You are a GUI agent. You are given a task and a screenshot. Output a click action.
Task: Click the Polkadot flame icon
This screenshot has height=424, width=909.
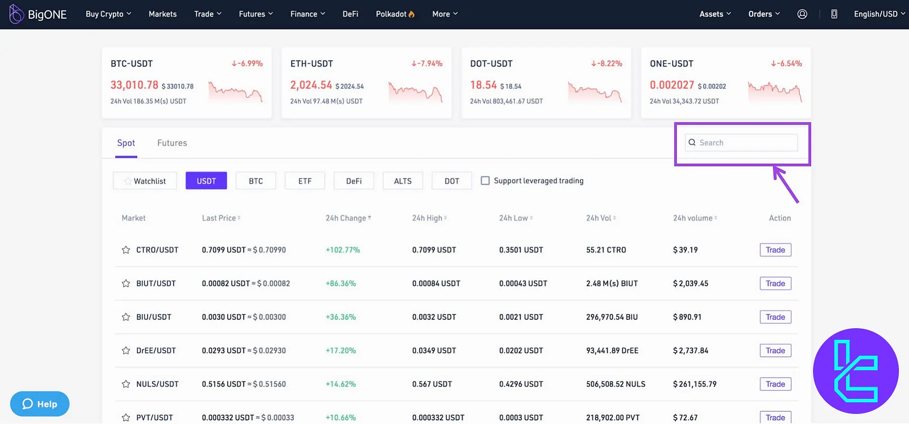(412, 14)
